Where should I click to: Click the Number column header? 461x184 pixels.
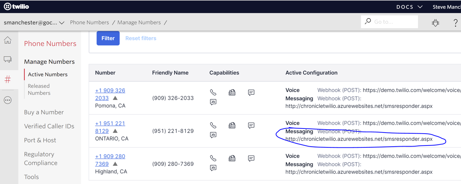105,73
